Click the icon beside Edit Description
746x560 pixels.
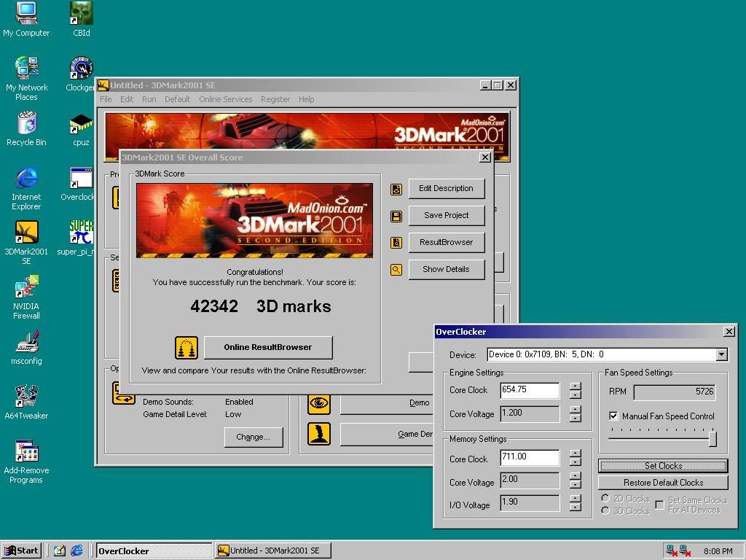396,189
